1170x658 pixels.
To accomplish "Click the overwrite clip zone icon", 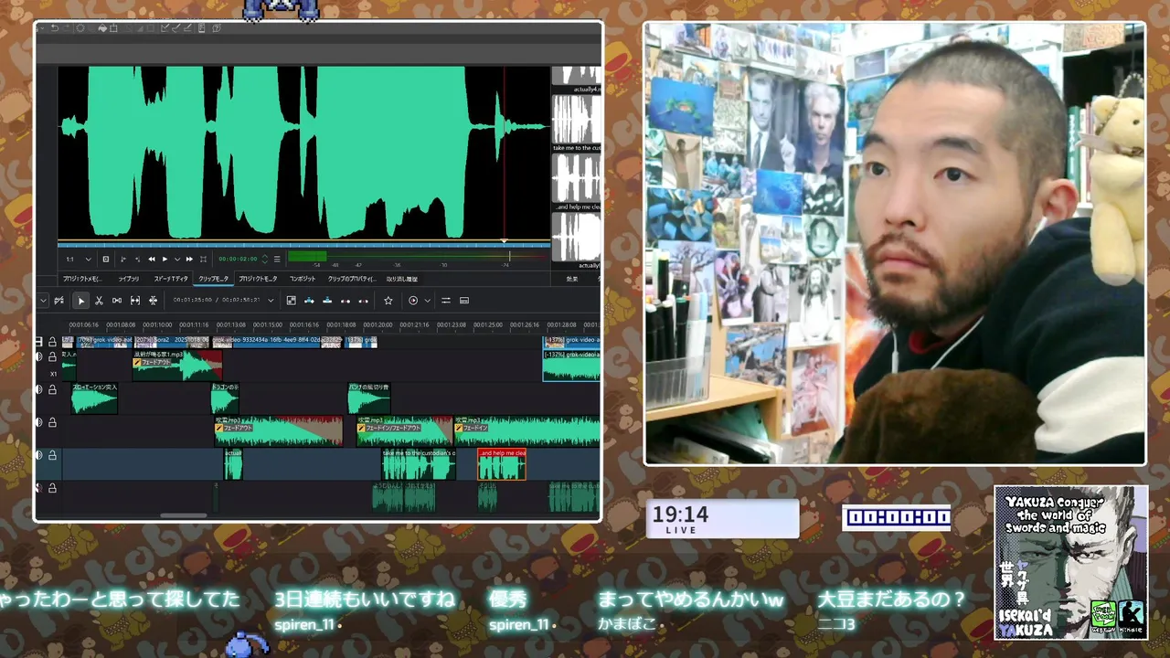I will pyautogui.click(x=327, y=301).
